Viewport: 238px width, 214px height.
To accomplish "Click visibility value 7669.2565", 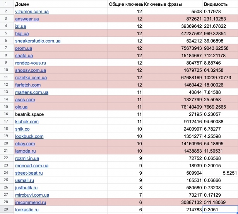I will click(x=221, y=107).
